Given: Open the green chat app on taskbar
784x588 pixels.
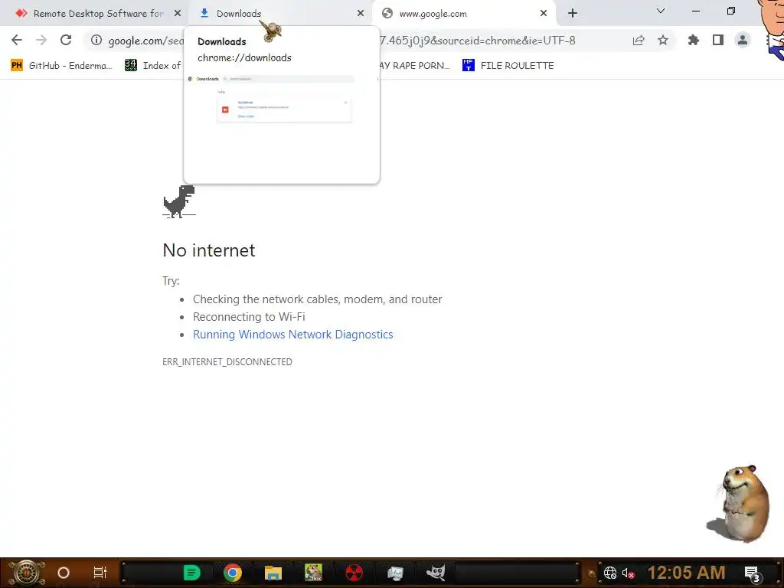Looking at the screenshot, I should pyautogui.click(x=191, y=573).
